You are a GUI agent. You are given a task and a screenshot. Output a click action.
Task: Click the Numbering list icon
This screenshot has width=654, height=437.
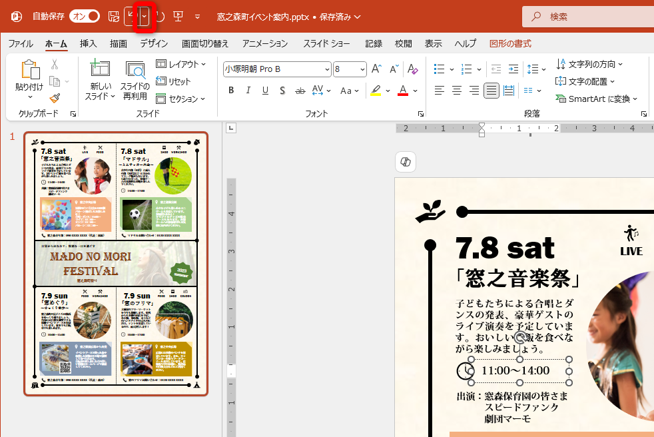[467, 69]
